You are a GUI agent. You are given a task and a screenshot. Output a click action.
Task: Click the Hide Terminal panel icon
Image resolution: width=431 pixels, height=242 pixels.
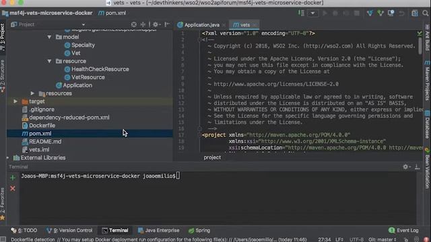pyautogui.click(x=418, y=167)
